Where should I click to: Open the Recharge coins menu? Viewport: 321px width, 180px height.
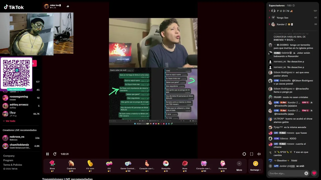[x=256, y=166]
